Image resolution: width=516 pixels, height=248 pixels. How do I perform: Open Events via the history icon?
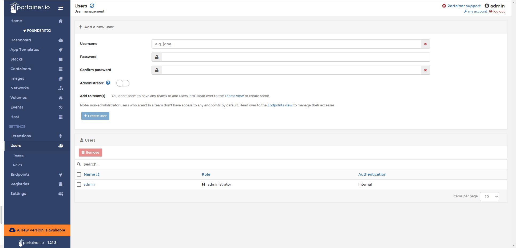[x=61, y=107]
